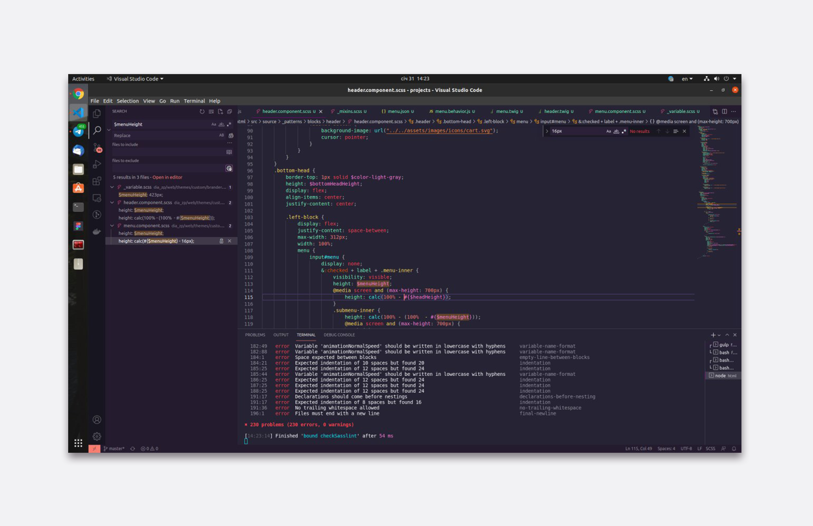The image size is (813, 526).
Task: Open the Explorer view in activity bar
Action: 97,113
